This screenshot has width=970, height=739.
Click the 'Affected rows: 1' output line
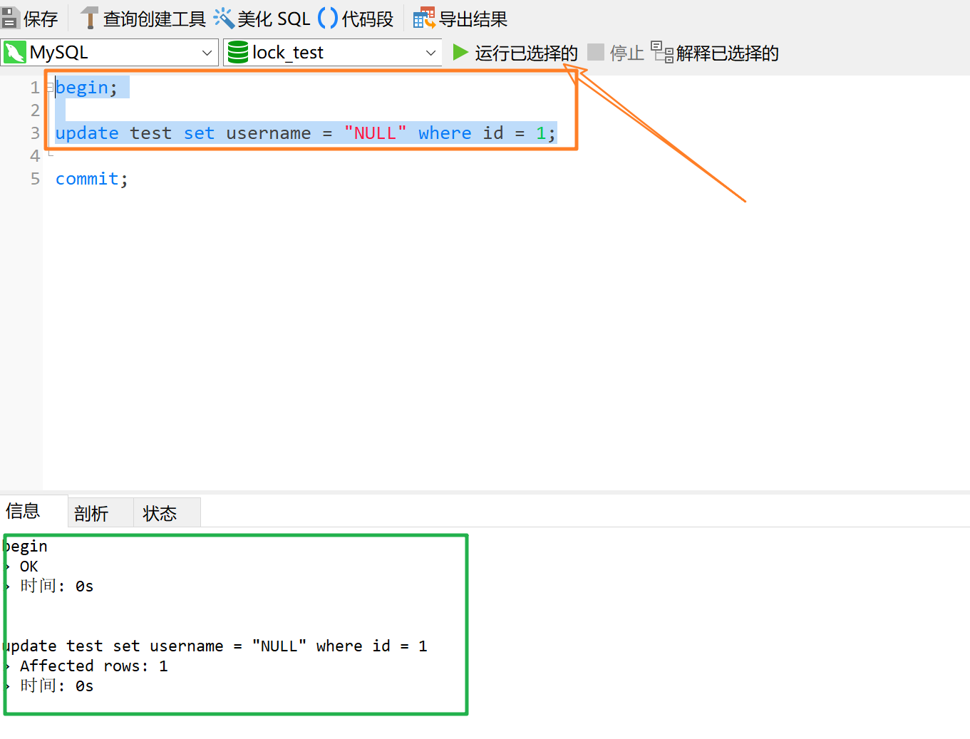tap(93, 666)
